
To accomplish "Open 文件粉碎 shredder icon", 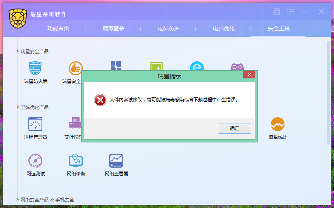I will (x=75, y=124).
